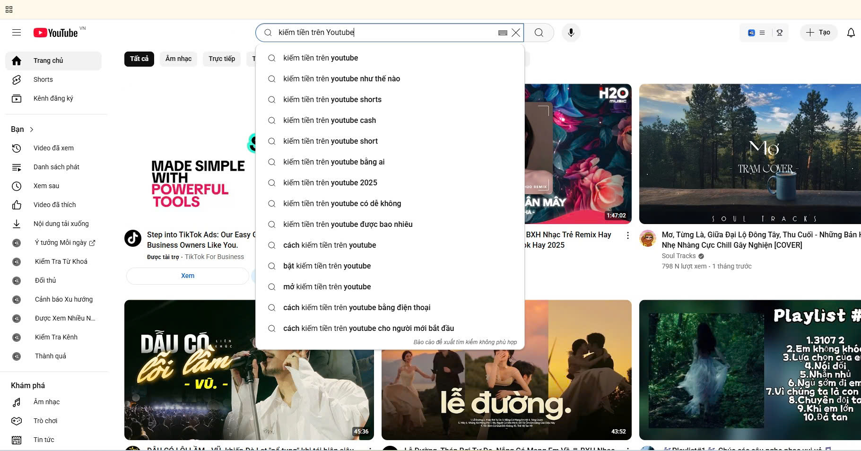Viewport: 861px width, 451px height.
Task: Open the TikTok ad image 'Made Simple With Powerful Tools'
Action: point(190,154)
